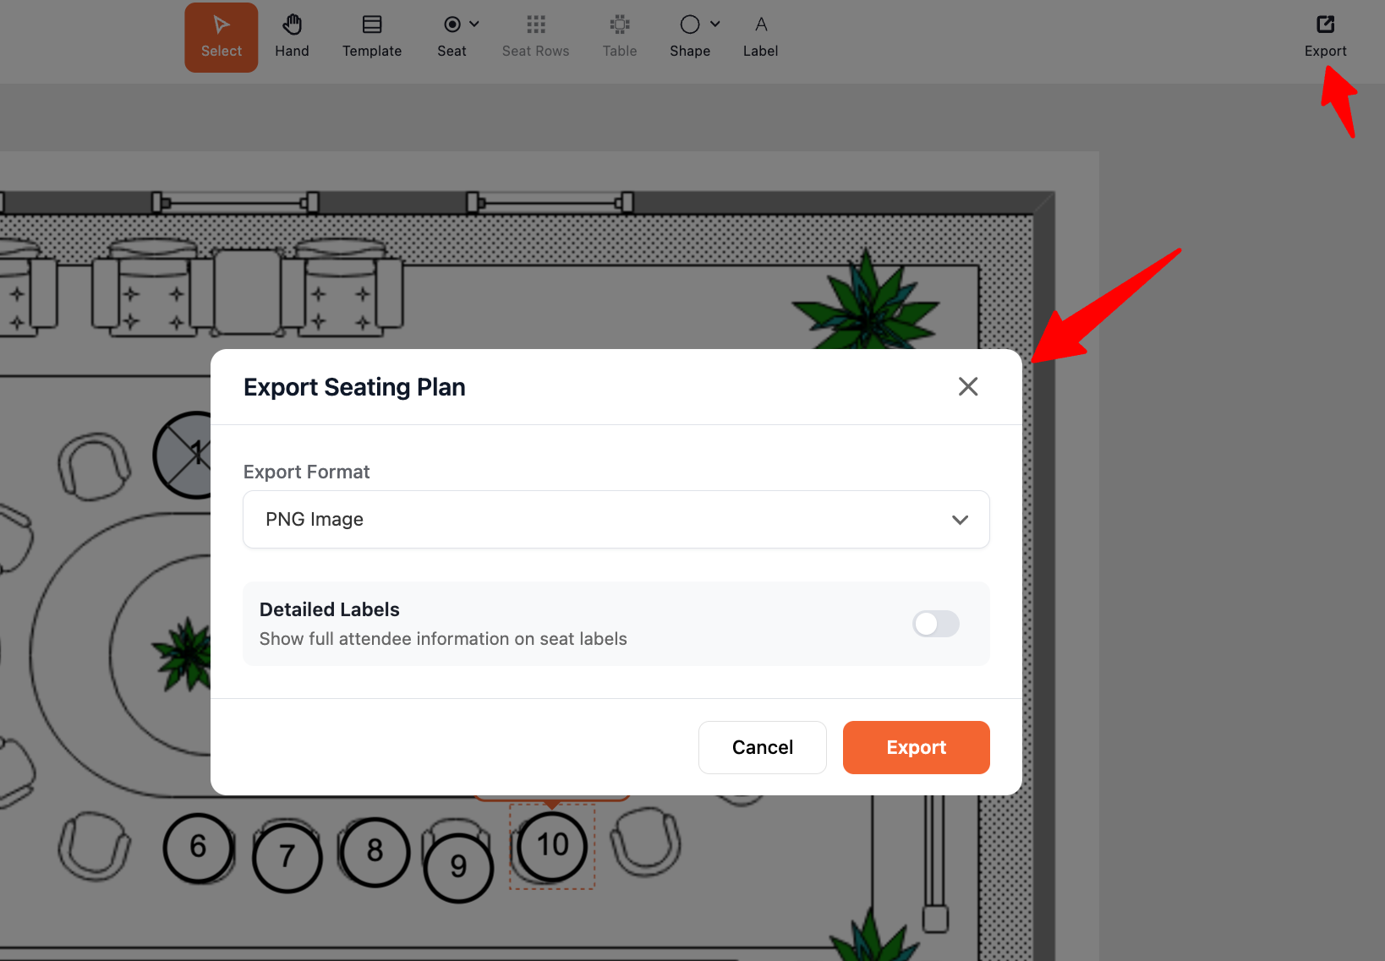This screenshot has width=1385, height=961.
Task: Activate the Select cursor tool
Action: pyautogui.click(x=222, y=37)
